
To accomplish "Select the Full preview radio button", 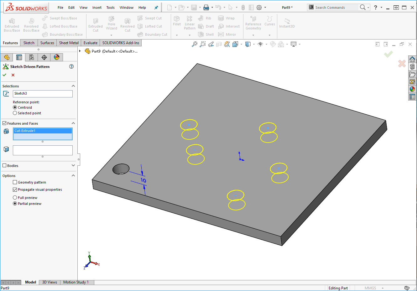I will click(x=15, y=198).
